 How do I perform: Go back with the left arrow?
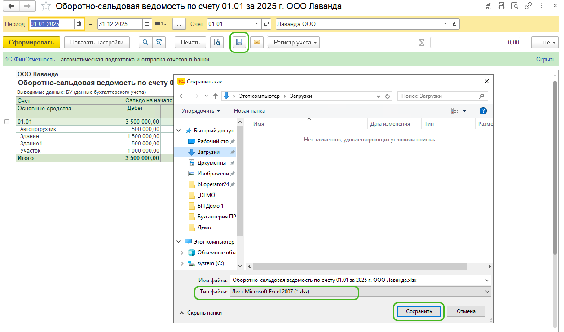(12, 6)
